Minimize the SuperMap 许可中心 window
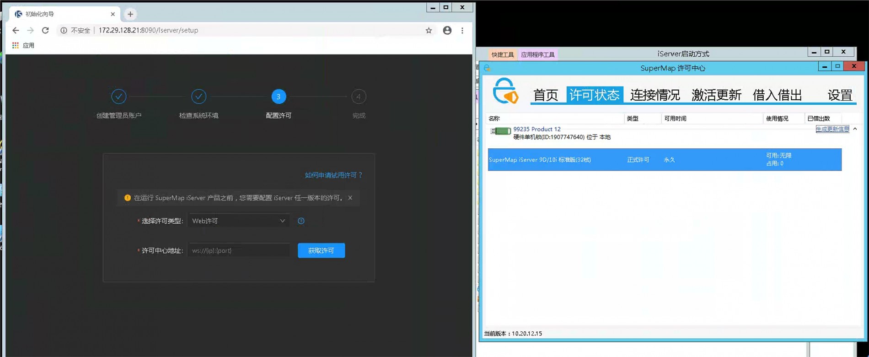Image resolution: width=869 pixels, height=357 pixels. (825, 67)
